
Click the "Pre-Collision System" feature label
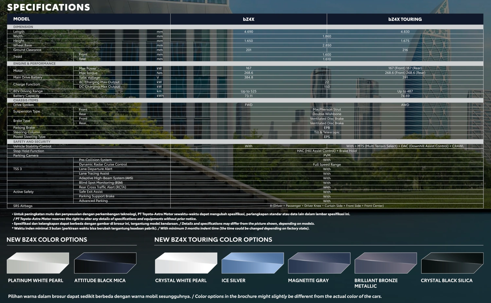[x=95, y=160]
